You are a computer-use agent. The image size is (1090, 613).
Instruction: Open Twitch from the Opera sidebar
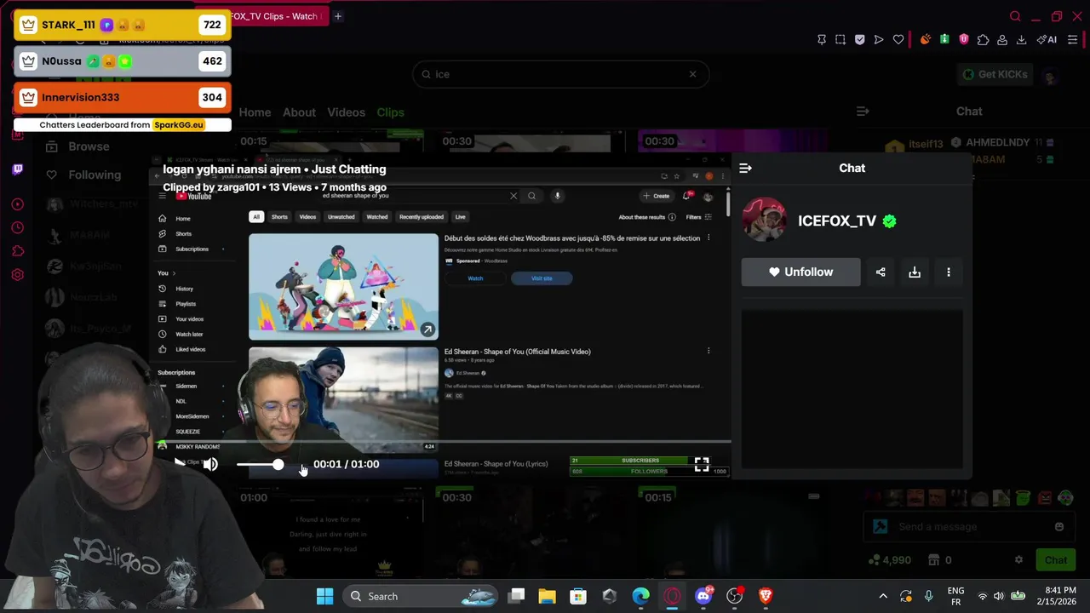coord(17,169)
